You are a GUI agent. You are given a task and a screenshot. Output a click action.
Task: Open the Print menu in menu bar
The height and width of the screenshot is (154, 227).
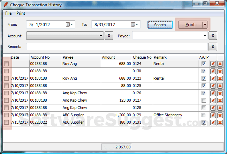[21, 13]
